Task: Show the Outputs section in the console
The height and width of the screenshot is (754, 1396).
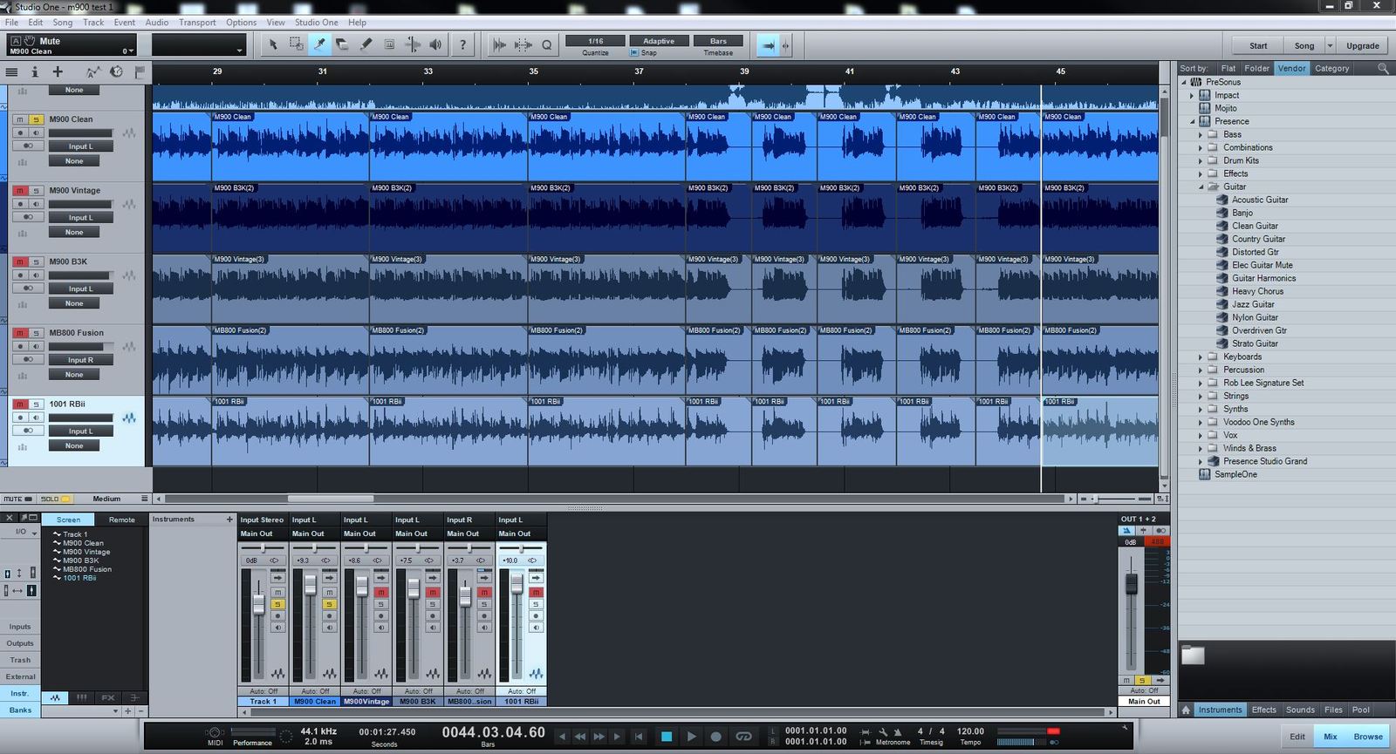Action: (20, 643)
